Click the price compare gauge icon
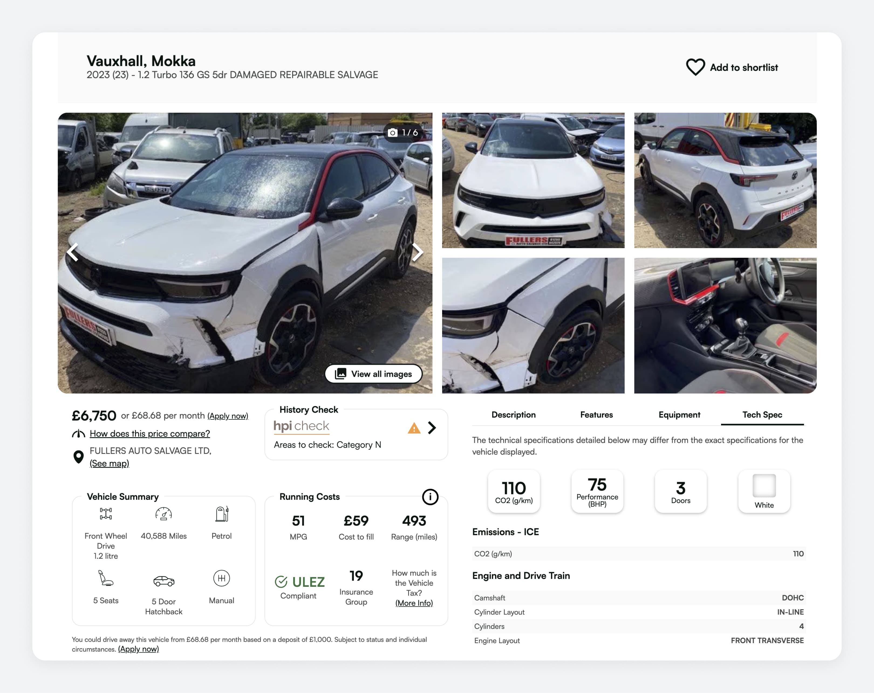The image size is (874, 693). coord(78,434)
